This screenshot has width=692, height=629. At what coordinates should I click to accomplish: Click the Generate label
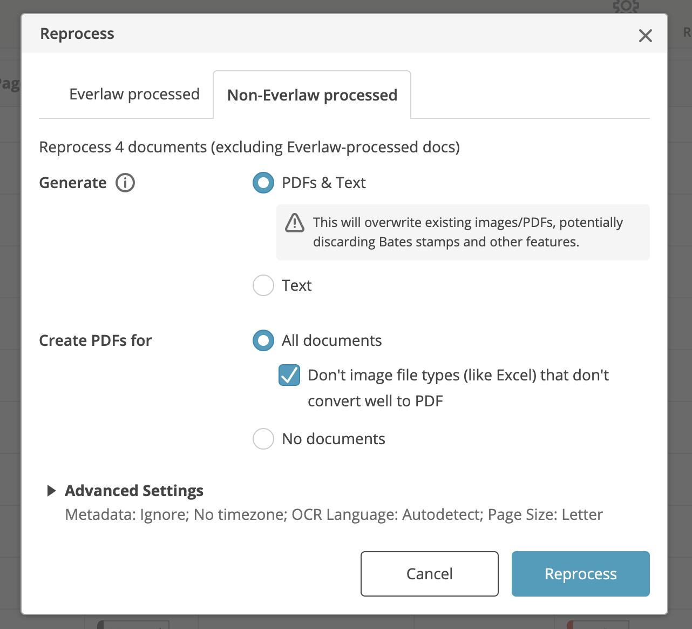73,183
